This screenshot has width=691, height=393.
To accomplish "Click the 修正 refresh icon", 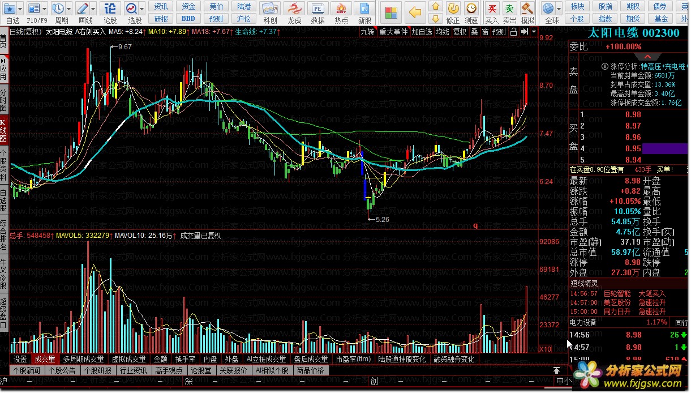I will pyautogui.click(x=453, y=8).
